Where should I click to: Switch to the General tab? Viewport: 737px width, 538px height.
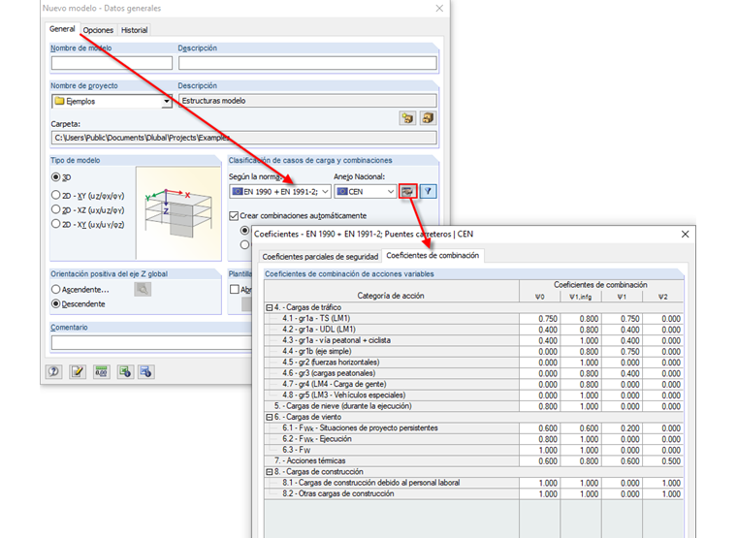click(62, 29)
